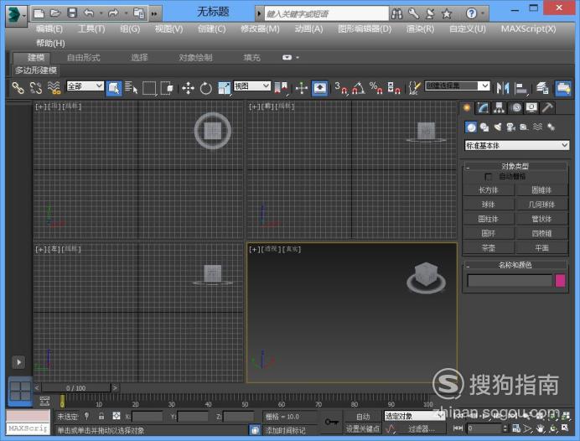
Task: Click the Pan View hand icon
Action: point(541,428)
